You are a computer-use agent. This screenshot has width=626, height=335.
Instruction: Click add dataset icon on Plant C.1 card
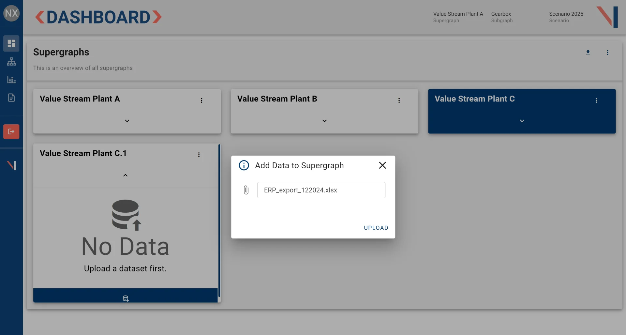click(x=126, y=298)
